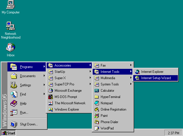
Task: Click the Programs folder icon
Action: (x=14, y=67)
